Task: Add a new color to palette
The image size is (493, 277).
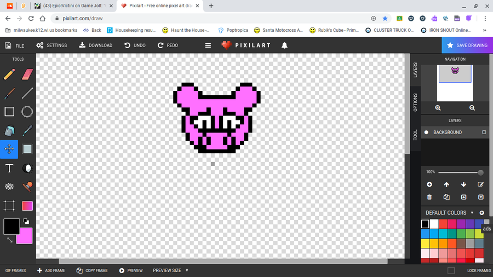Action: (481, 213)
